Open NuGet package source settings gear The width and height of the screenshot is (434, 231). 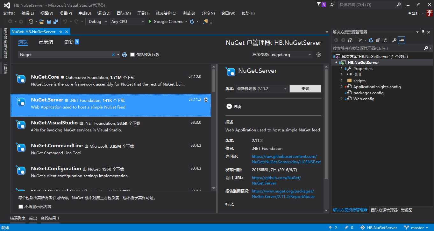pos(318,55)
